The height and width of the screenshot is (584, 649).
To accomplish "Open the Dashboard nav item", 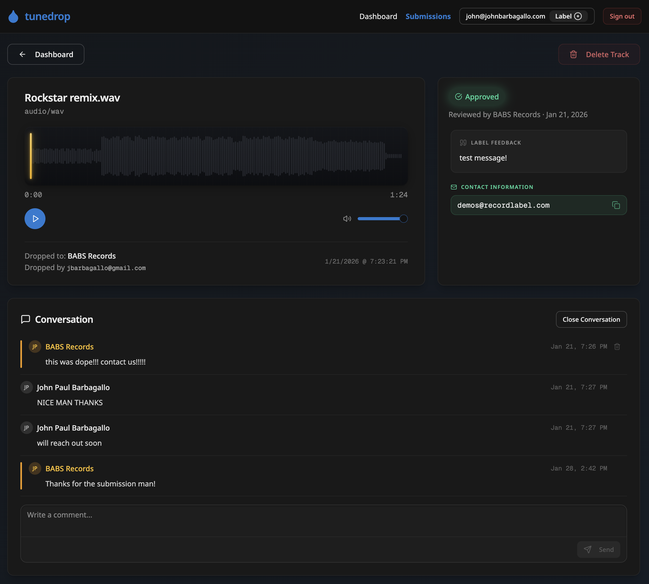I will (x=378, y=16).
